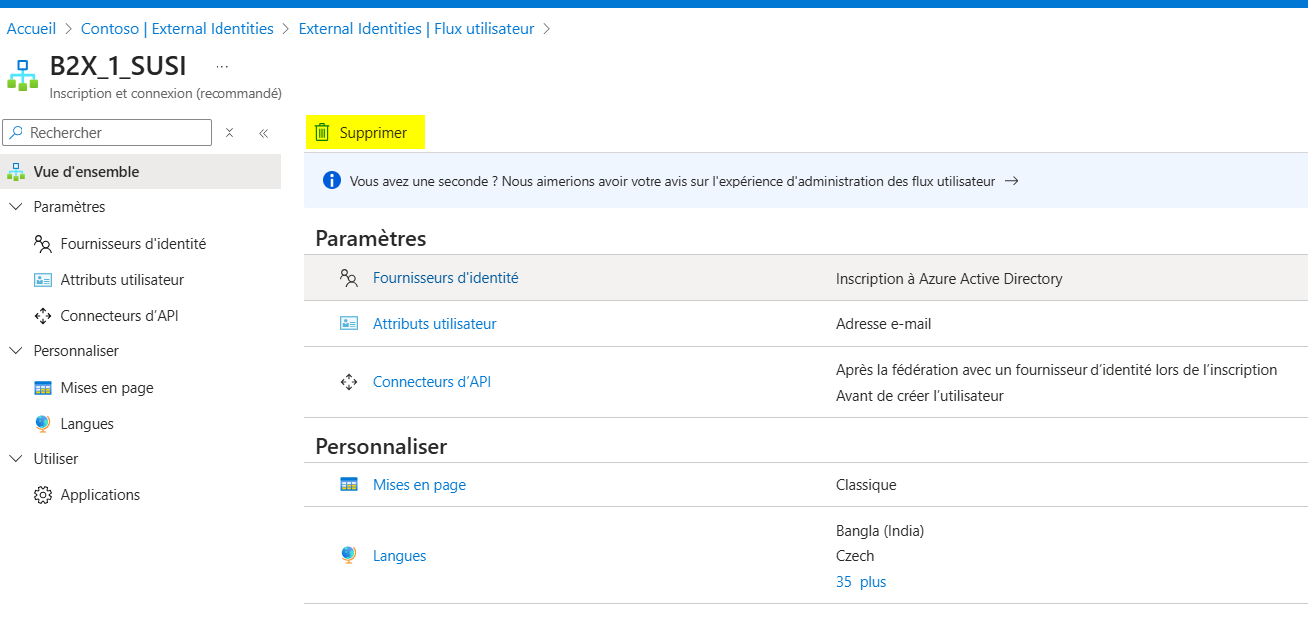Open External Identities | Flux utilisateur breadcrumb

[x=417, y=28]
